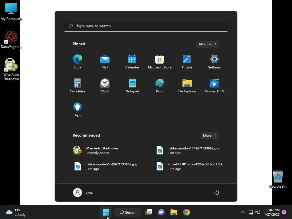Select the My Computer desktop icon

click(11, 11)
